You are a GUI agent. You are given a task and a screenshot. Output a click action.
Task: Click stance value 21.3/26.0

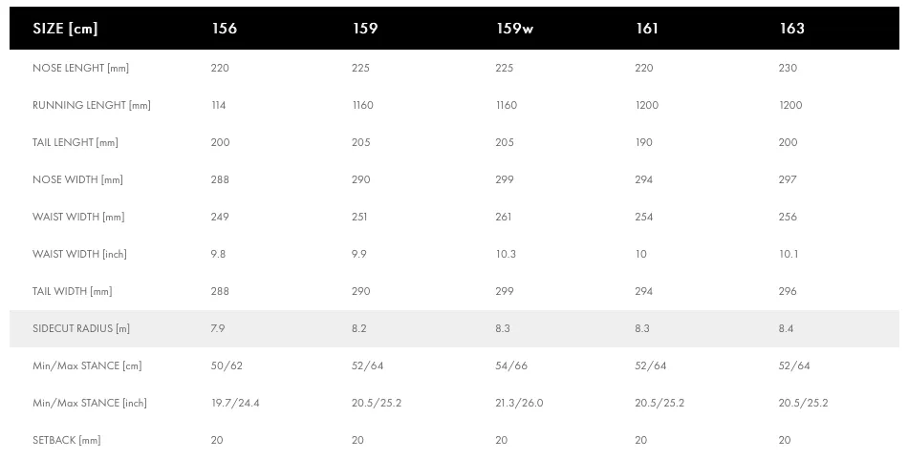tap(519, 403)
